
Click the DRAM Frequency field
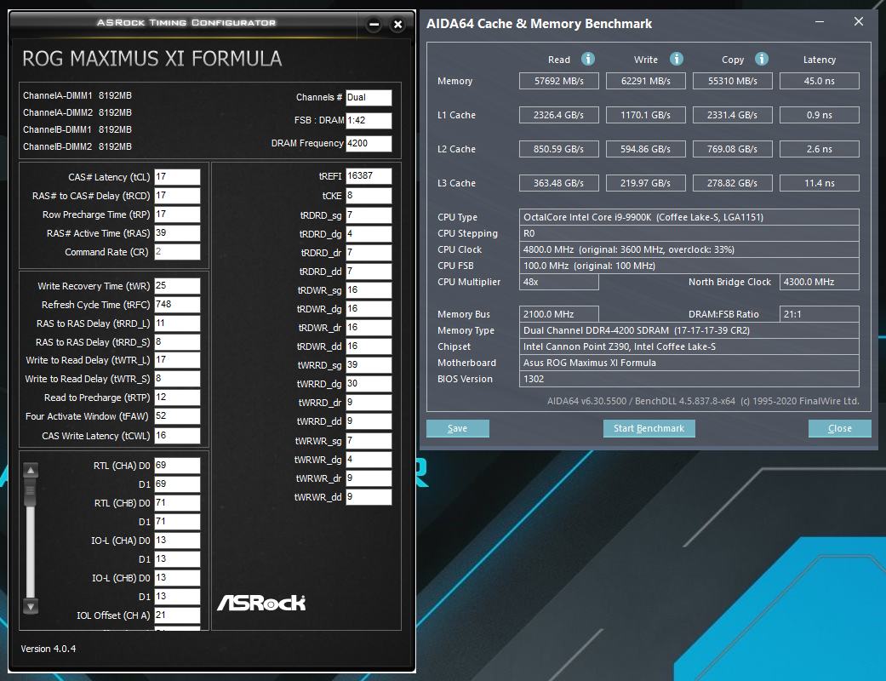pos(369,144)
